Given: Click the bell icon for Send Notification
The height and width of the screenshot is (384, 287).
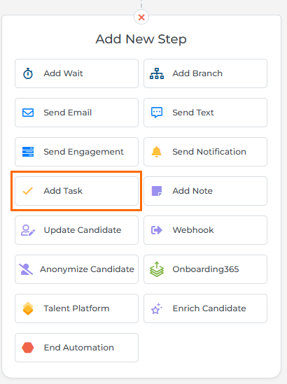Looking at the screenshot, I should point(157,152).
